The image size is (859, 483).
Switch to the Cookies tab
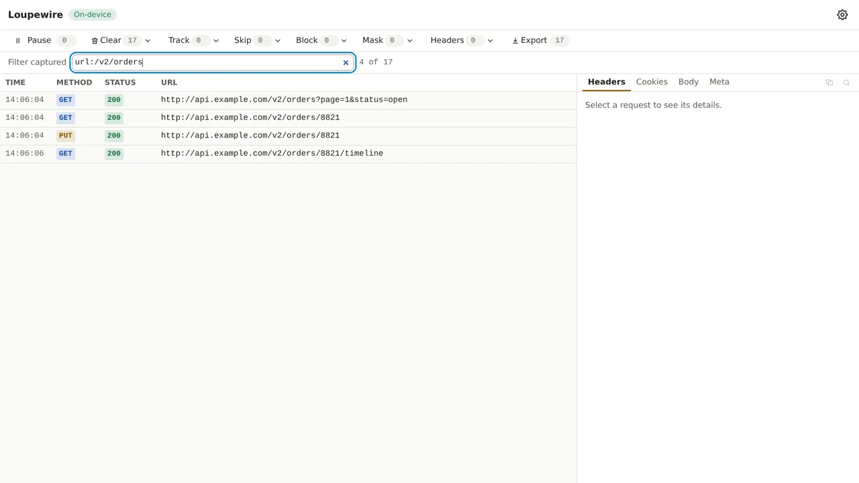click(x=652, y=82)
